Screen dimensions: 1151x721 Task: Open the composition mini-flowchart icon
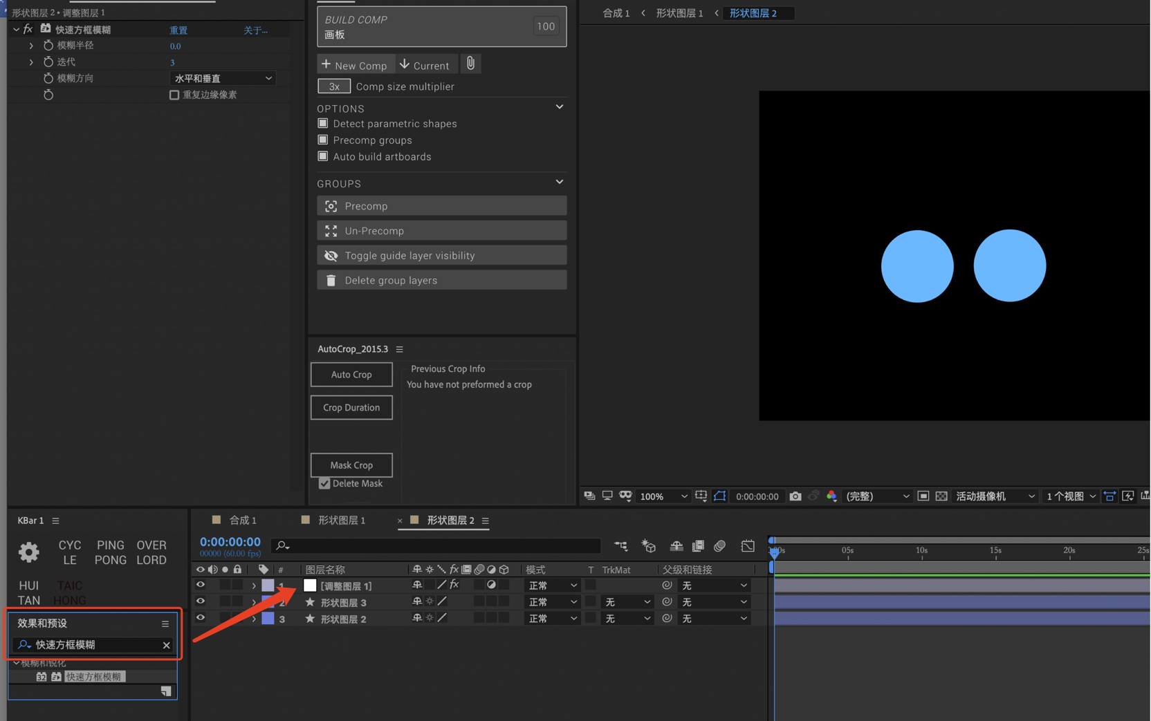pyautogui.click(x=620, y=546)
